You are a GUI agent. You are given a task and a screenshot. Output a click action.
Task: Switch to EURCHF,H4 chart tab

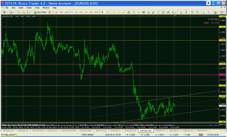click(202, 130)
